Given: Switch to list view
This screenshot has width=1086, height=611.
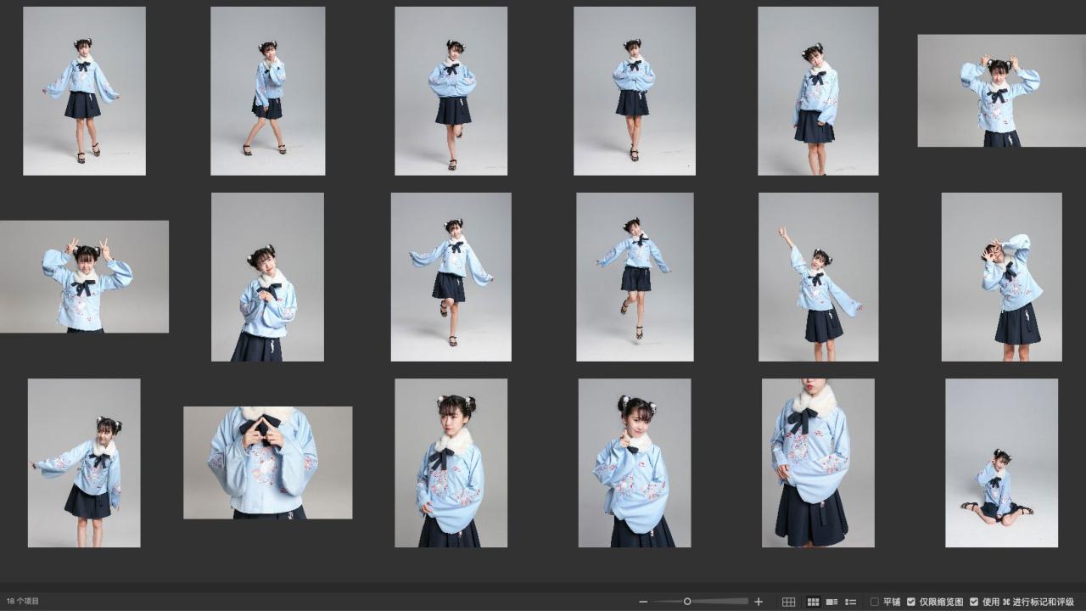Looking at the screenshot, I should point(851,602).
